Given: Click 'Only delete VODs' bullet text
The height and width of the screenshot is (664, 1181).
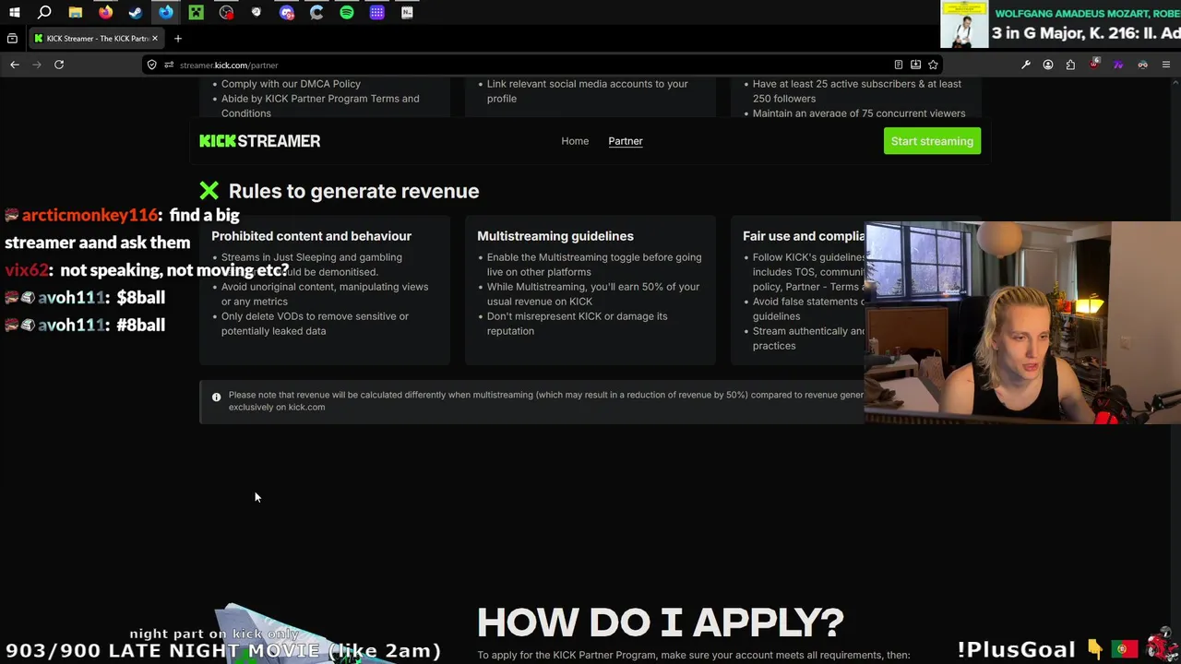Looking at the screenshot, I should pyautogui.click(x=315, y=324).
